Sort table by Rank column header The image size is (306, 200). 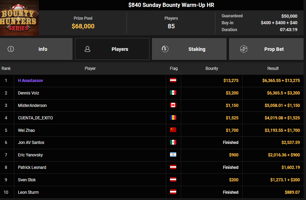pos(6,69)
